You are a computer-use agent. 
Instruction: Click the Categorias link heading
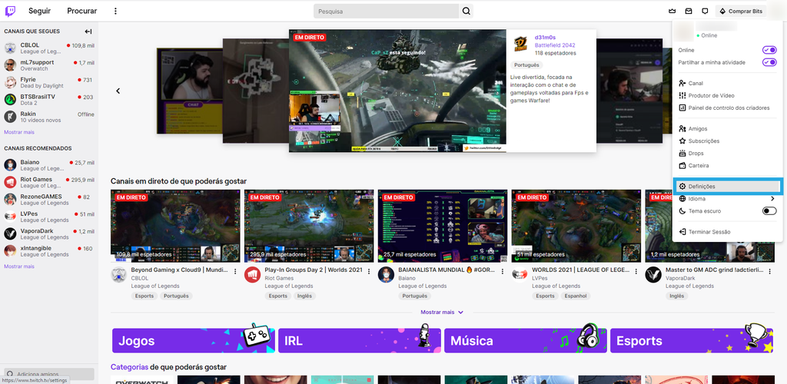pyautogui.click(x=129, y=367)
